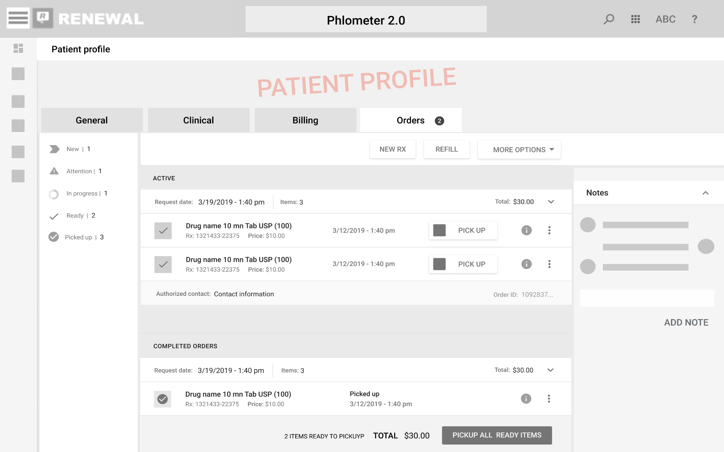724x452 pixels.
Task: Toggle checkbox of picked up drug
Action: [162, 399]
